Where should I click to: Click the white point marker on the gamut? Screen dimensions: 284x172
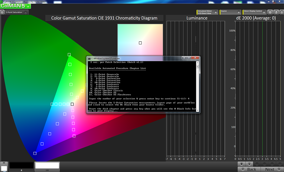[72, 104]
